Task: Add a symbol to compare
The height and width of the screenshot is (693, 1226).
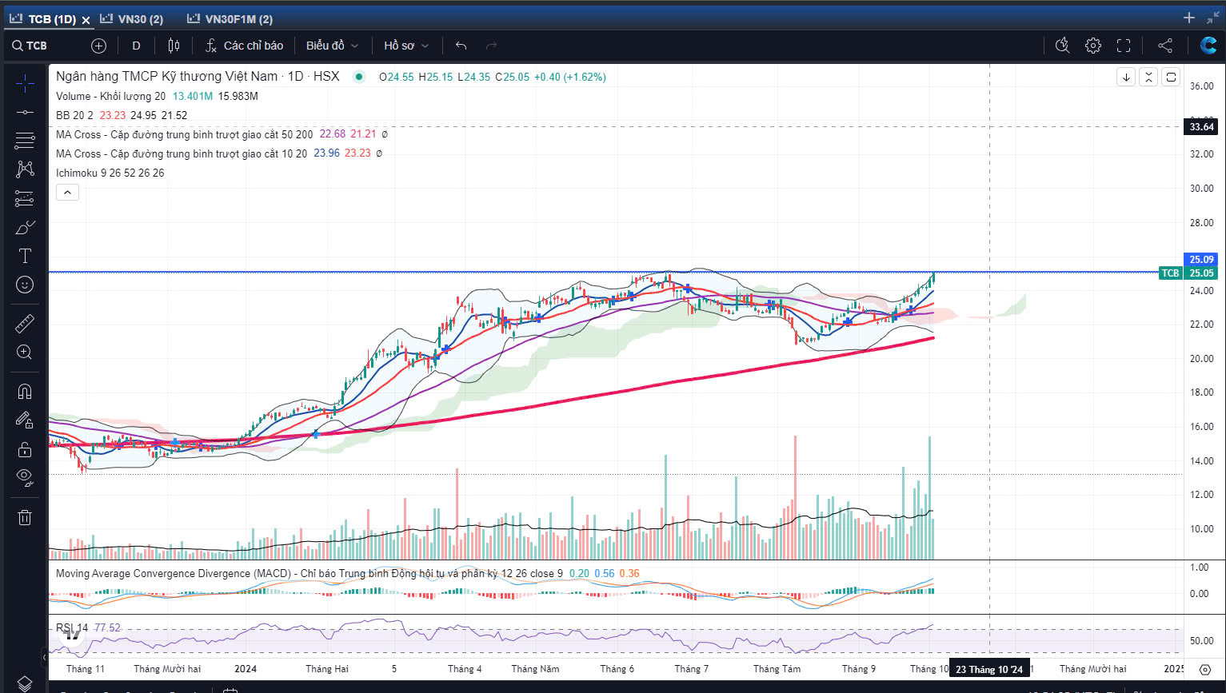Action: (98, 46)
